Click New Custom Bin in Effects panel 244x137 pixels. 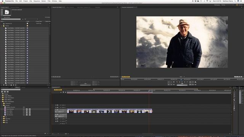45,133
